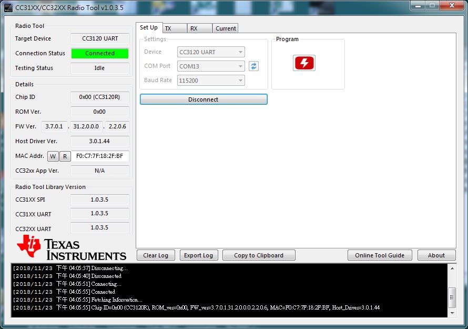
Task: Click the FW version field 2.2.0.6
Action: [x=117, y=126]
